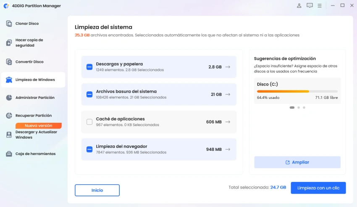Image resolution: width=357 pixels, height=207 pixels.
Task: Click the Convertir Disco sidebar icon
Action: [9, 62]
